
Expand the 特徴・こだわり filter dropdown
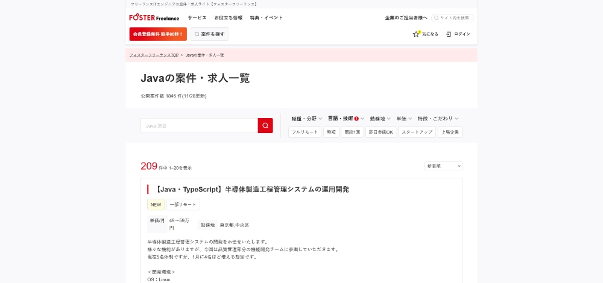point(438,119)
